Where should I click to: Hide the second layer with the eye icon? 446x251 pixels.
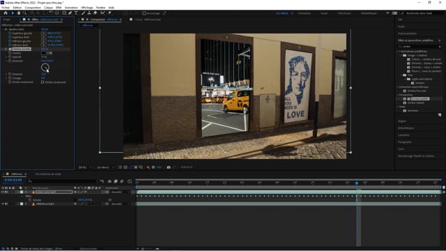coord(3,204)
